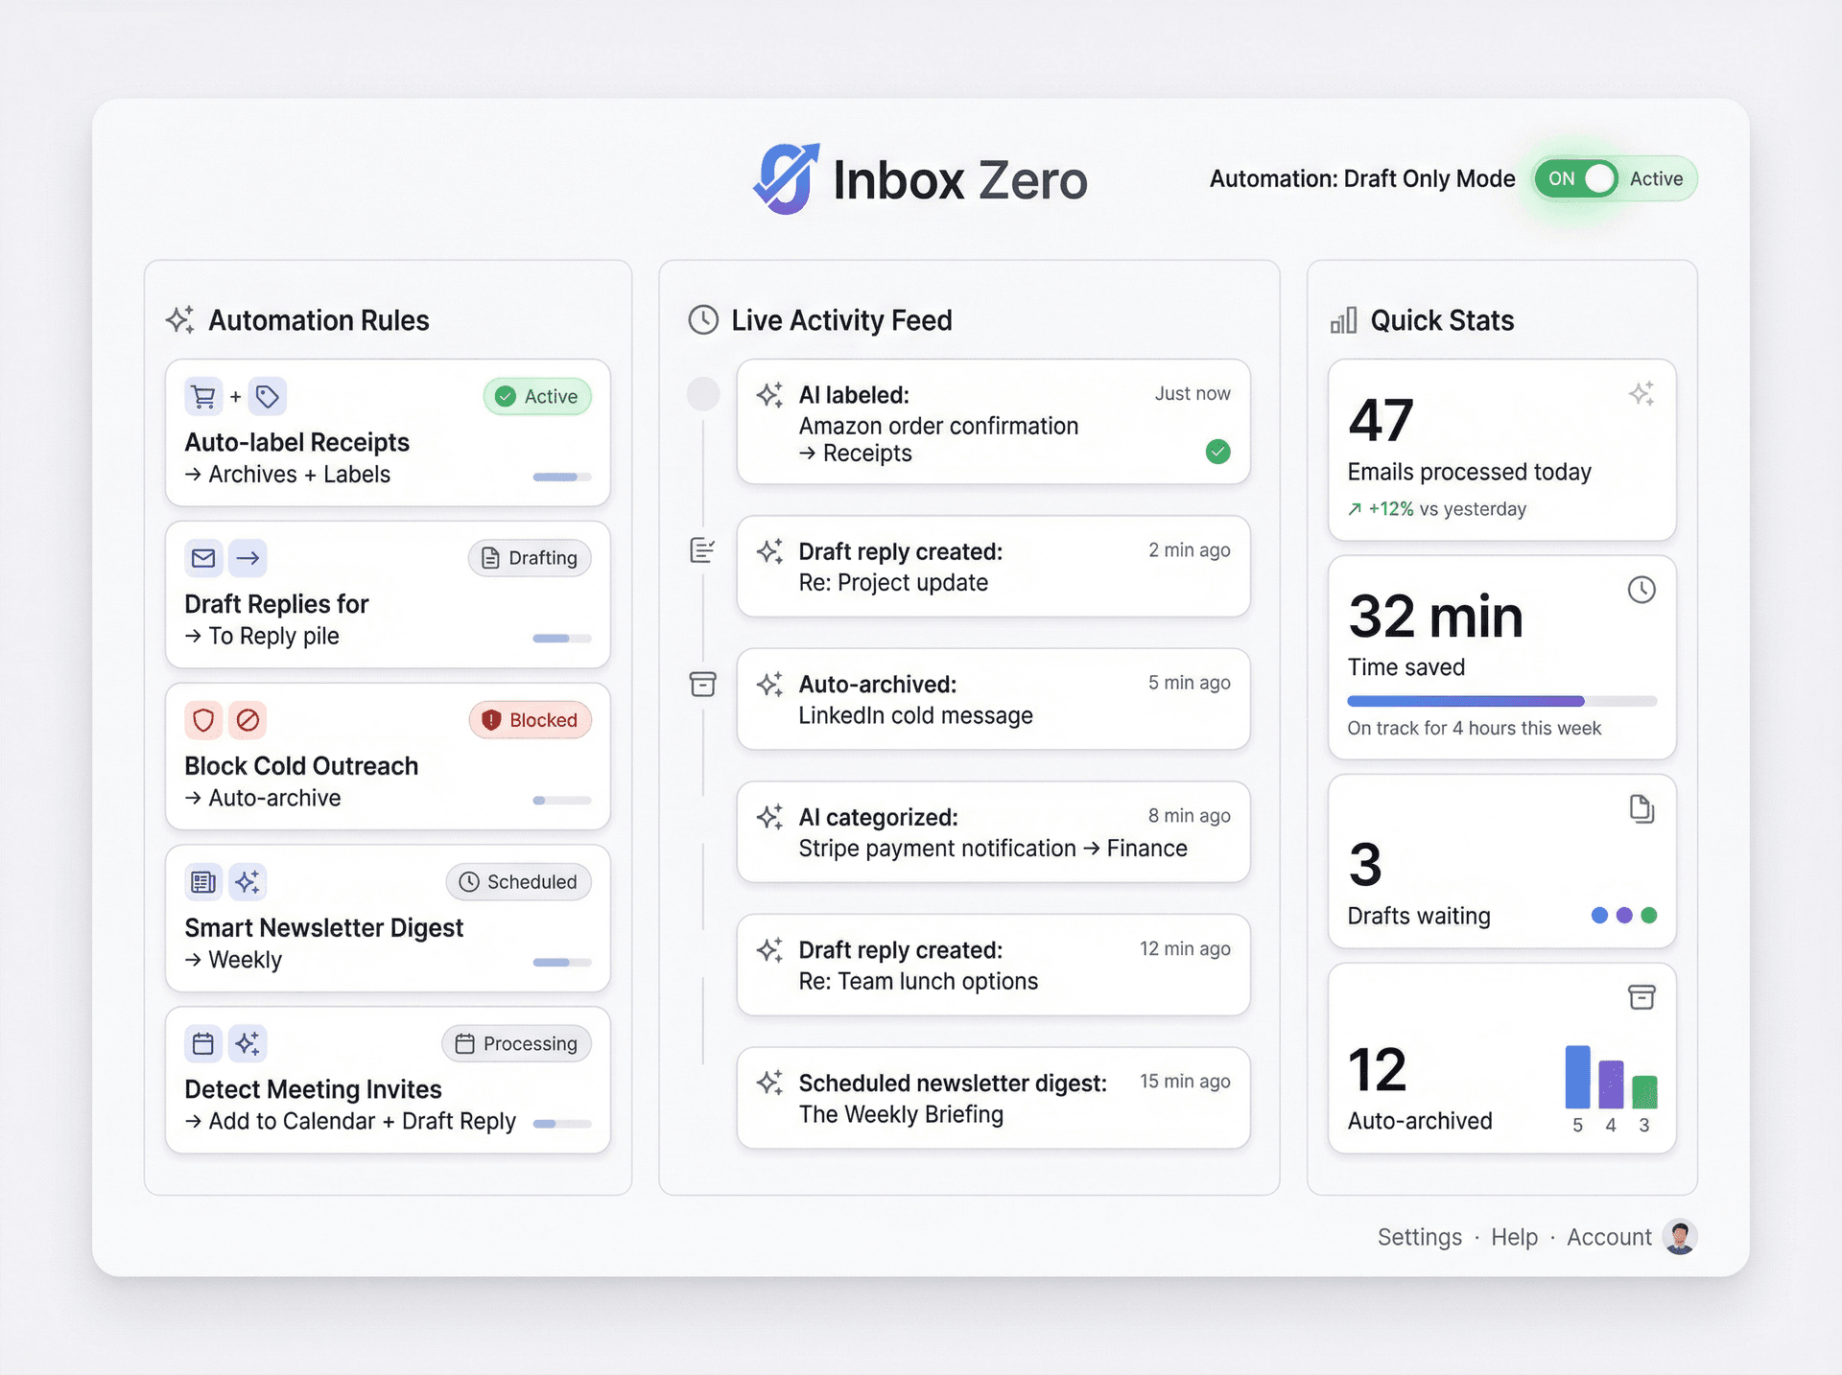Click the green checkmark on Amazon order confirmation

pos(1218,452)
